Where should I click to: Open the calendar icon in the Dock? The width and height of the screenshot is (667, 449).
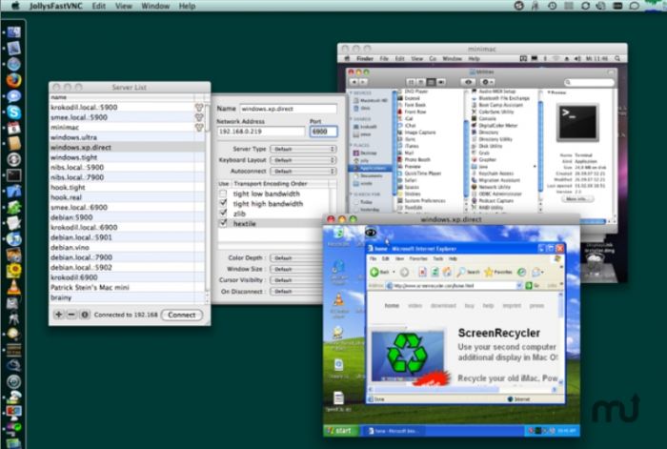pyautogui.click(x=13, y=128)
